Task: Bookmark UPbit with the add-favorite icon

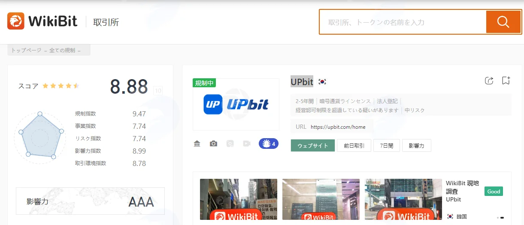Action: tap(506, 80)
